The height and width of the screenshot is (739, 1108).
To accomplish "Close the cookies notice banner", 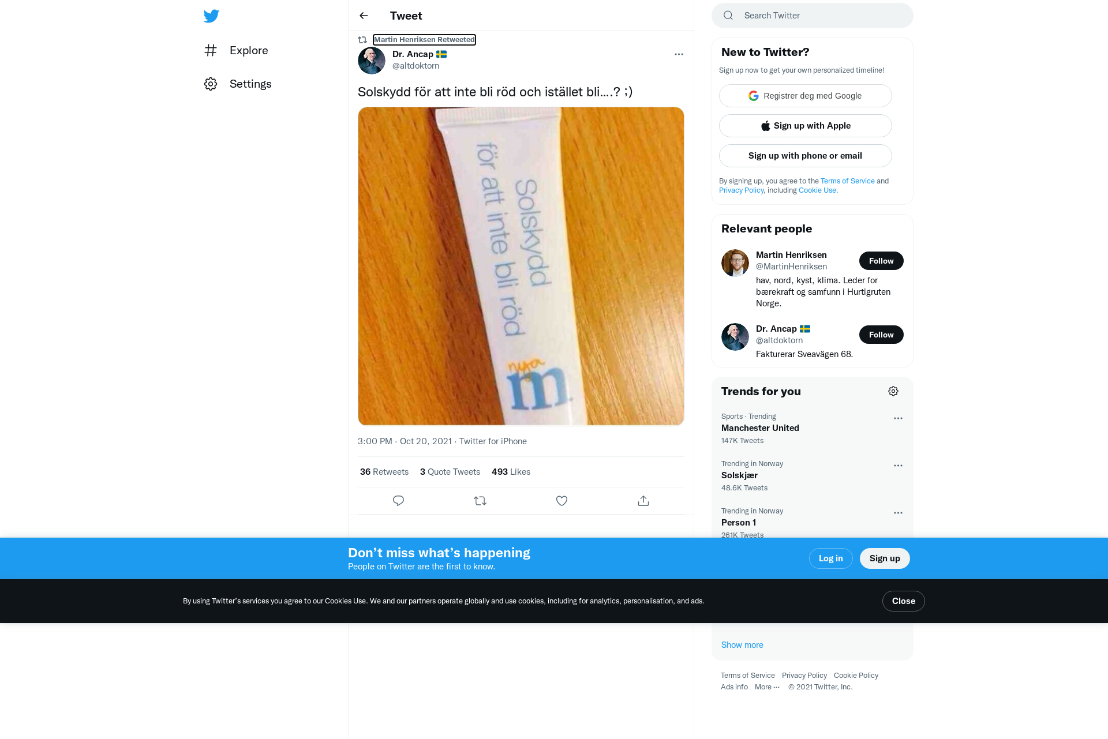I will (x=904, y=601).
